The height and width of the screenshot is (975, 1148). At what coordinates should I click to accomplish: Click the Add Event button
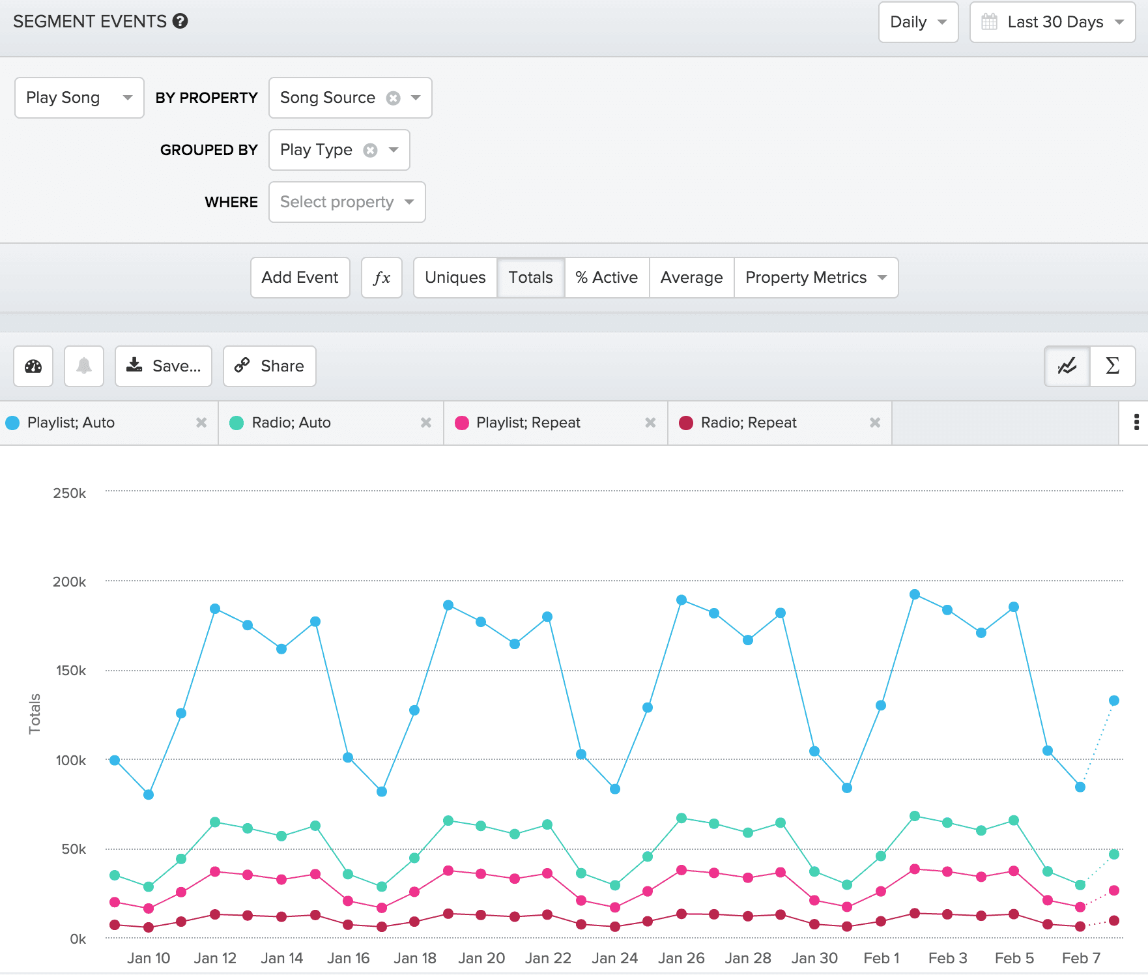click(x=300, y=278)
